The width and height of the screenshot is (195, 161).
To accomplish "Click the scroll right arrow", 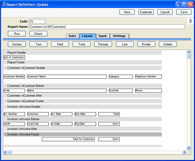I will (184, 152).
